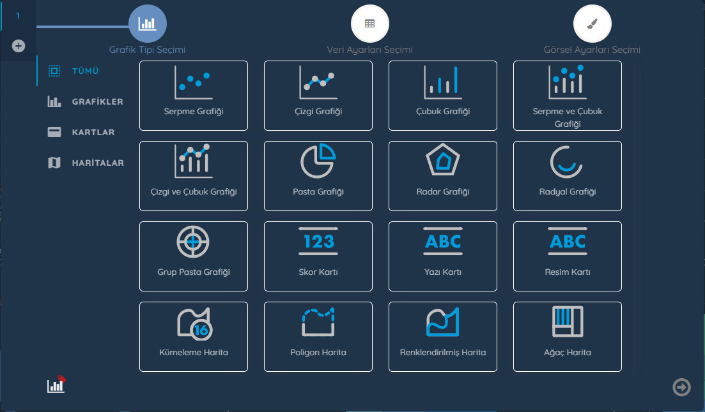Screen dimensions: 705x412
Task: Choose the Poligon Harita polygon map
Action: (x=318, y=337)
